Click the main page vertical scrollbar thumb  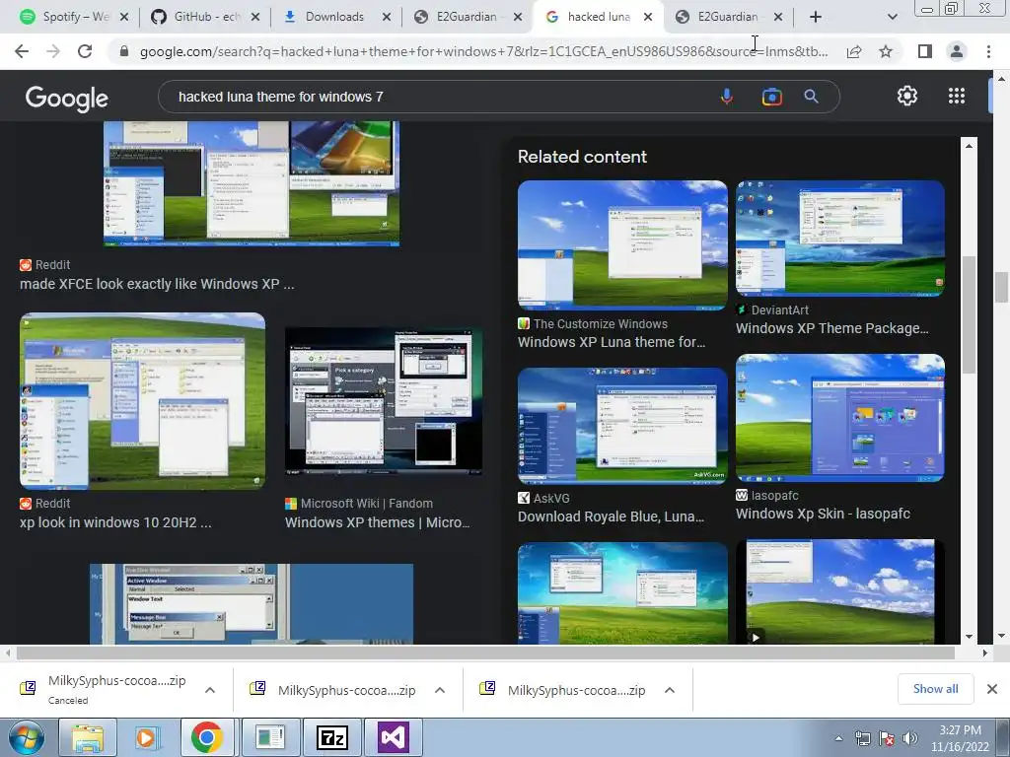click(x=1001, y=287)
